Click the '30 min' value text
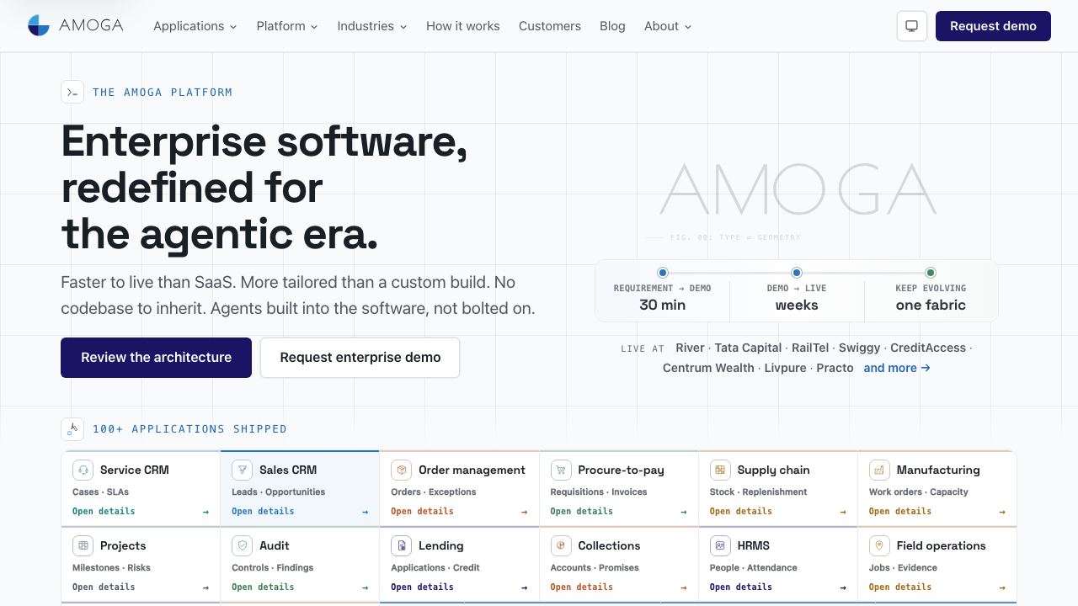 click(663, 305)
